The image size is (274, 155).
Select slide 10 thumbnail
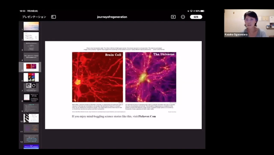point(31,118)
